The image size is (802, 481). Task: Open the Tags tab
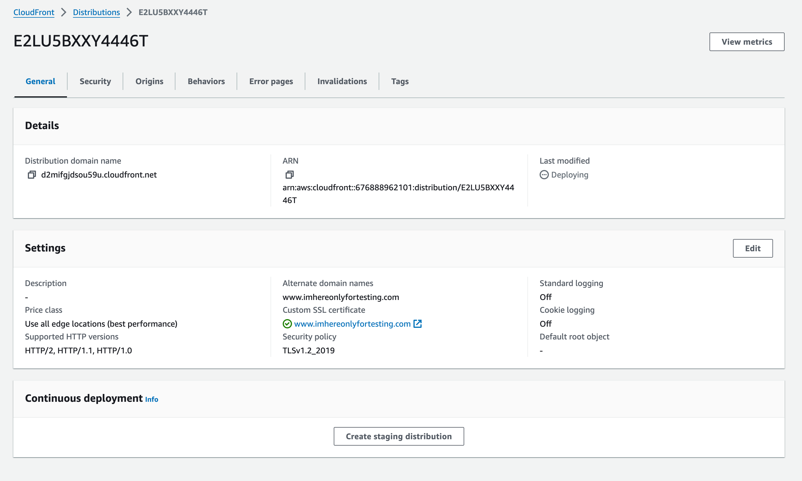tap(400, 81)
